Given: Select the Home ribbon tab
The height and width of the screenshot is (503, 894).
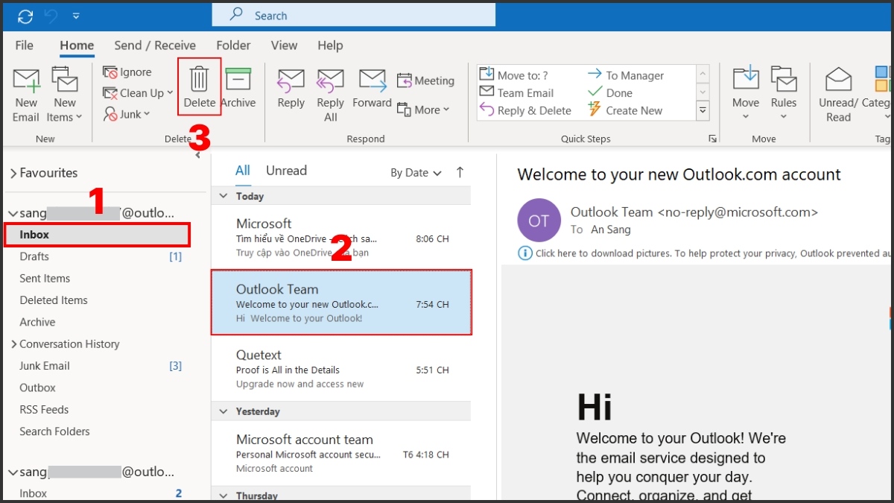Looking at the screenshot, I should pyautogui.click(x=77, y=45).
